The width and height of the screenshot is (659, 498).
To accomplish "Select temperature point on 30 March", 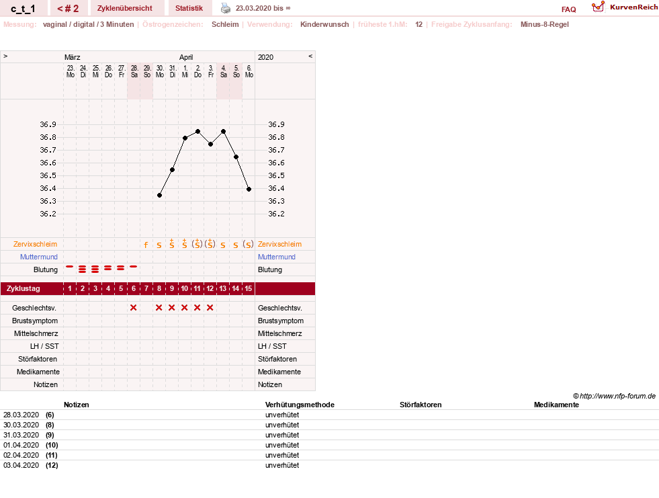I will [x=159, y=195].
